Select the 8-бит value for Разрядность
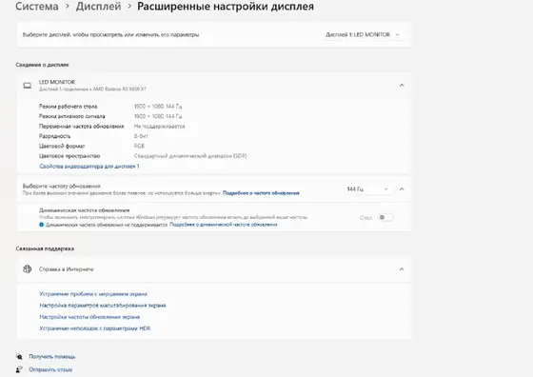The height and width of the screenshot is (377, 533). (141, 136)
